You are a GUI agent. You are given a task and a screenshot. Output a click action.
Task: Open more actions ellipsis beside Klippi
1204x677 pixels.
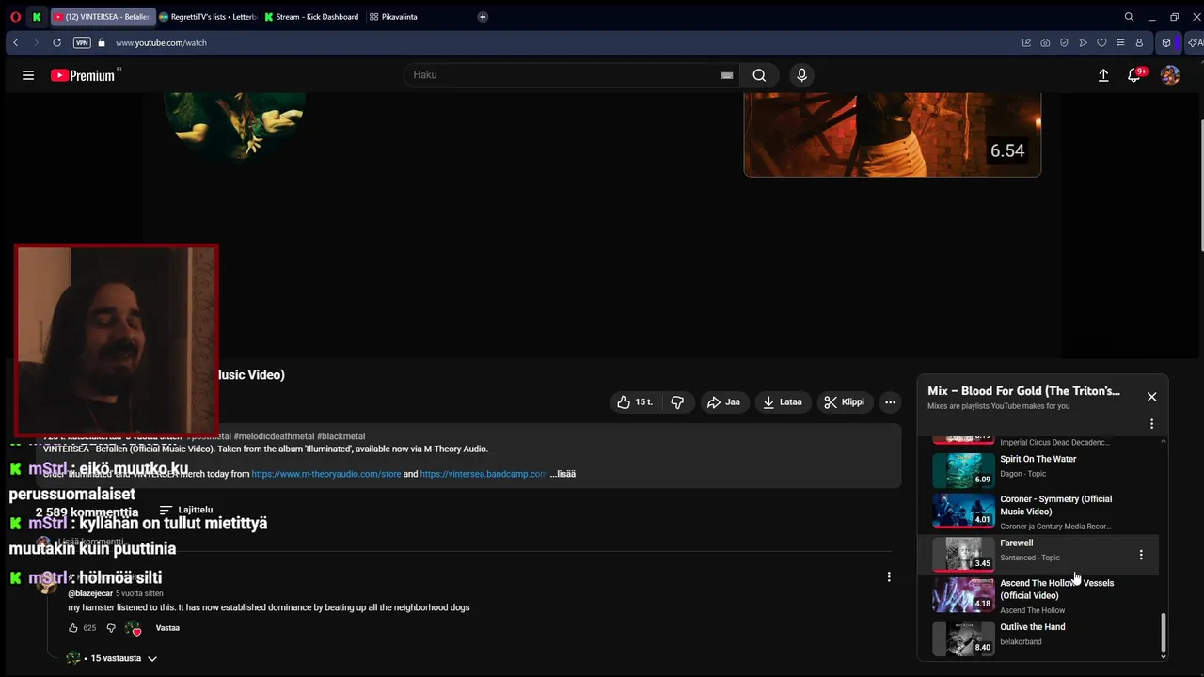[890, 401]
